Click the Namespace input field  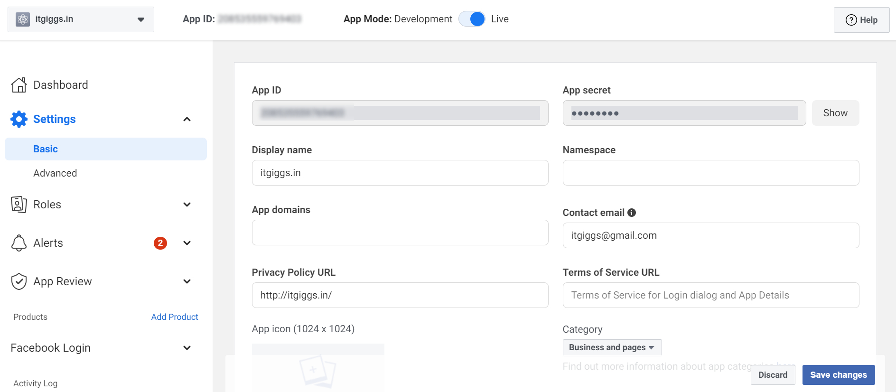(x=711, y=173)
